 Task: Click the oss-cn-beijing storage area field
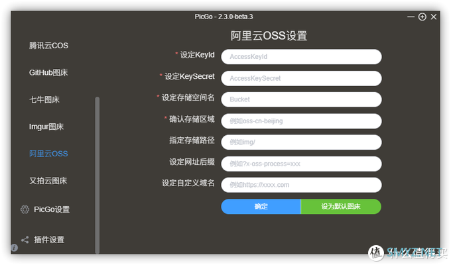coord(301,121)
